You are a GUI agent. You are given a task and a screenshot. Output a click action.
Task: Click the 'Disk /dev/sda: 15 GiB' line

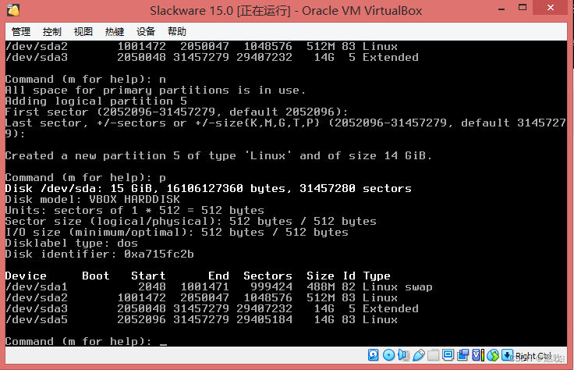tap(208, 189)
